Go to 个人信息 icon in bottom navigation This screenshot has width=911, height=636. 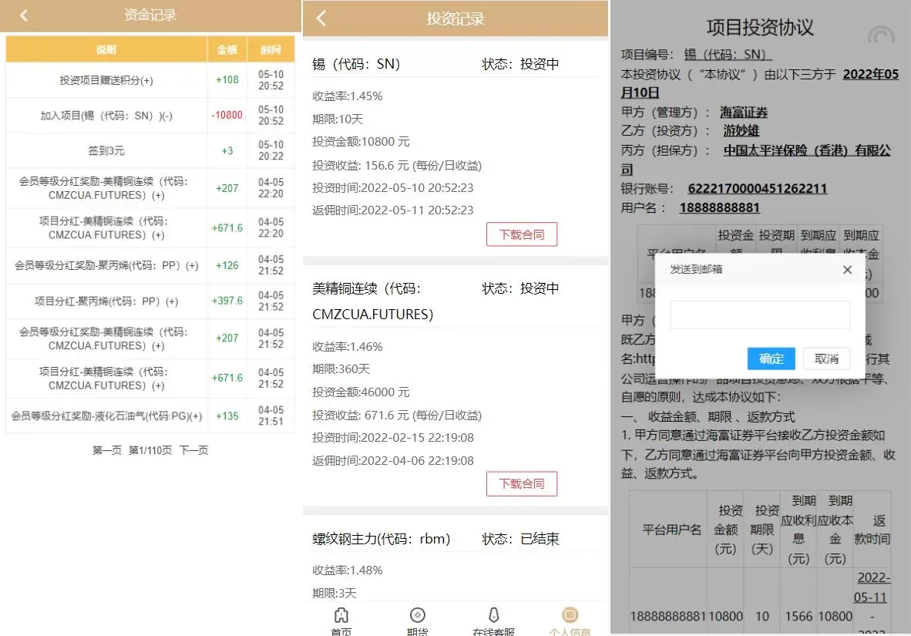coord(570,616)
